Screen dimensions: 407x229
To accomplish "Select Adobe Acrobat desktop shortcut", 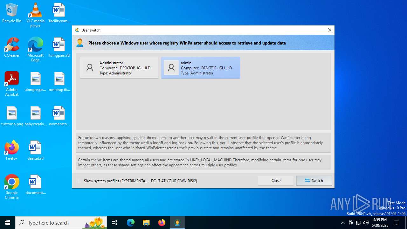I will (x=12, y=84).
